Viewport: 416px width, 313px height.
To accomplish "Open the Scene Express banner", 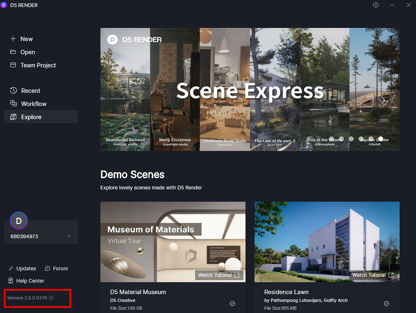I will (250, 90).
